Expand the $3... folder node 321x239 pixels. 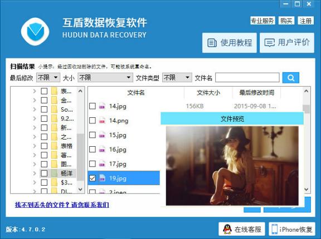point(35,182)
